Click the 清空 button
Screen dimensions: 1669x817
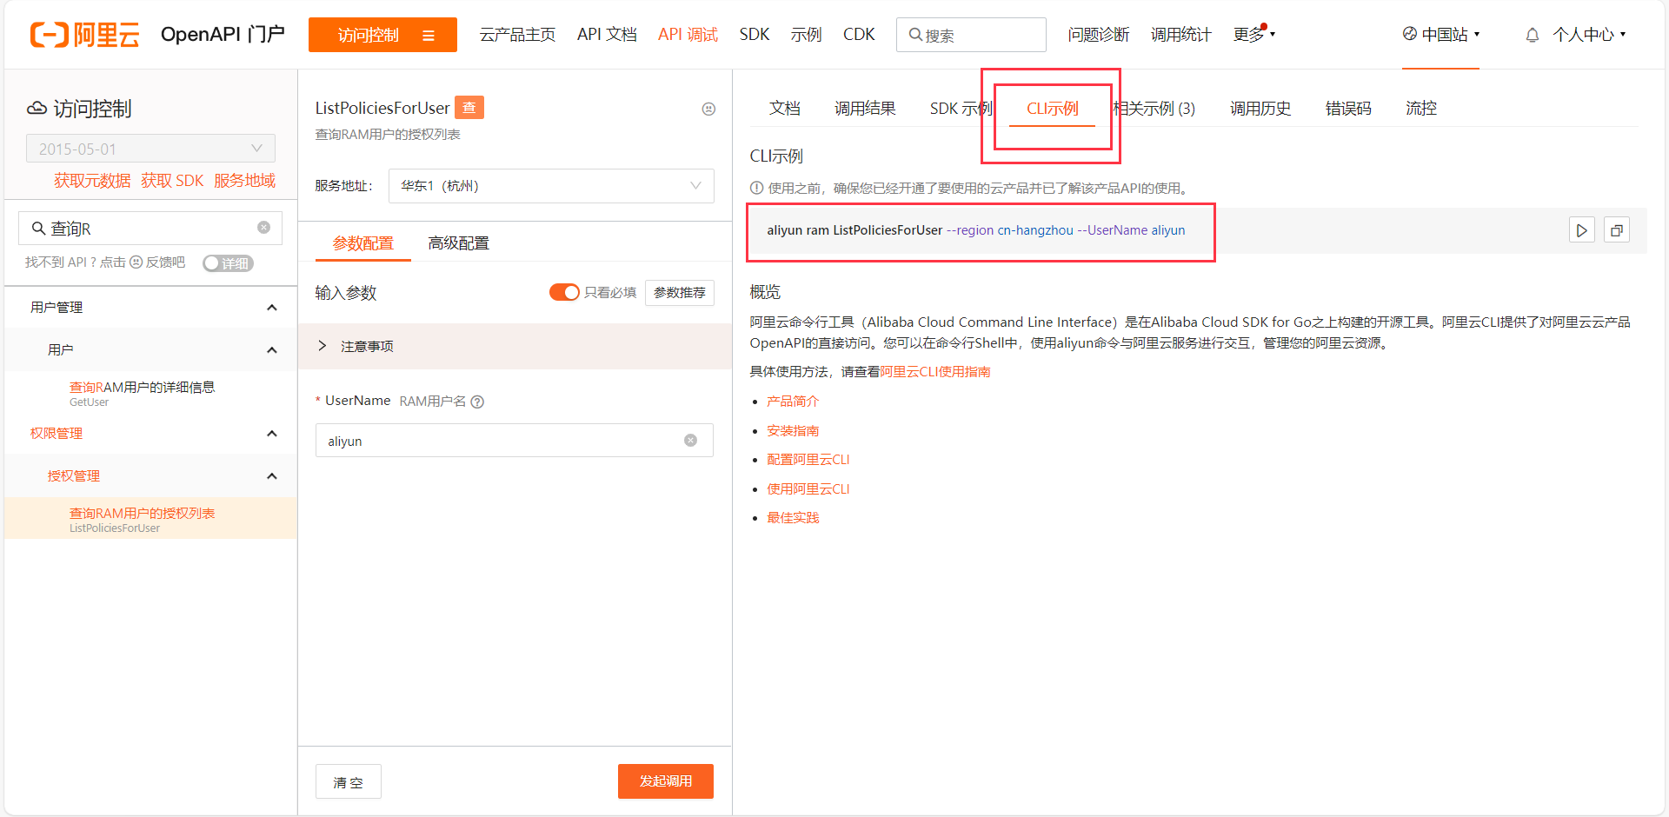[348, 782]
